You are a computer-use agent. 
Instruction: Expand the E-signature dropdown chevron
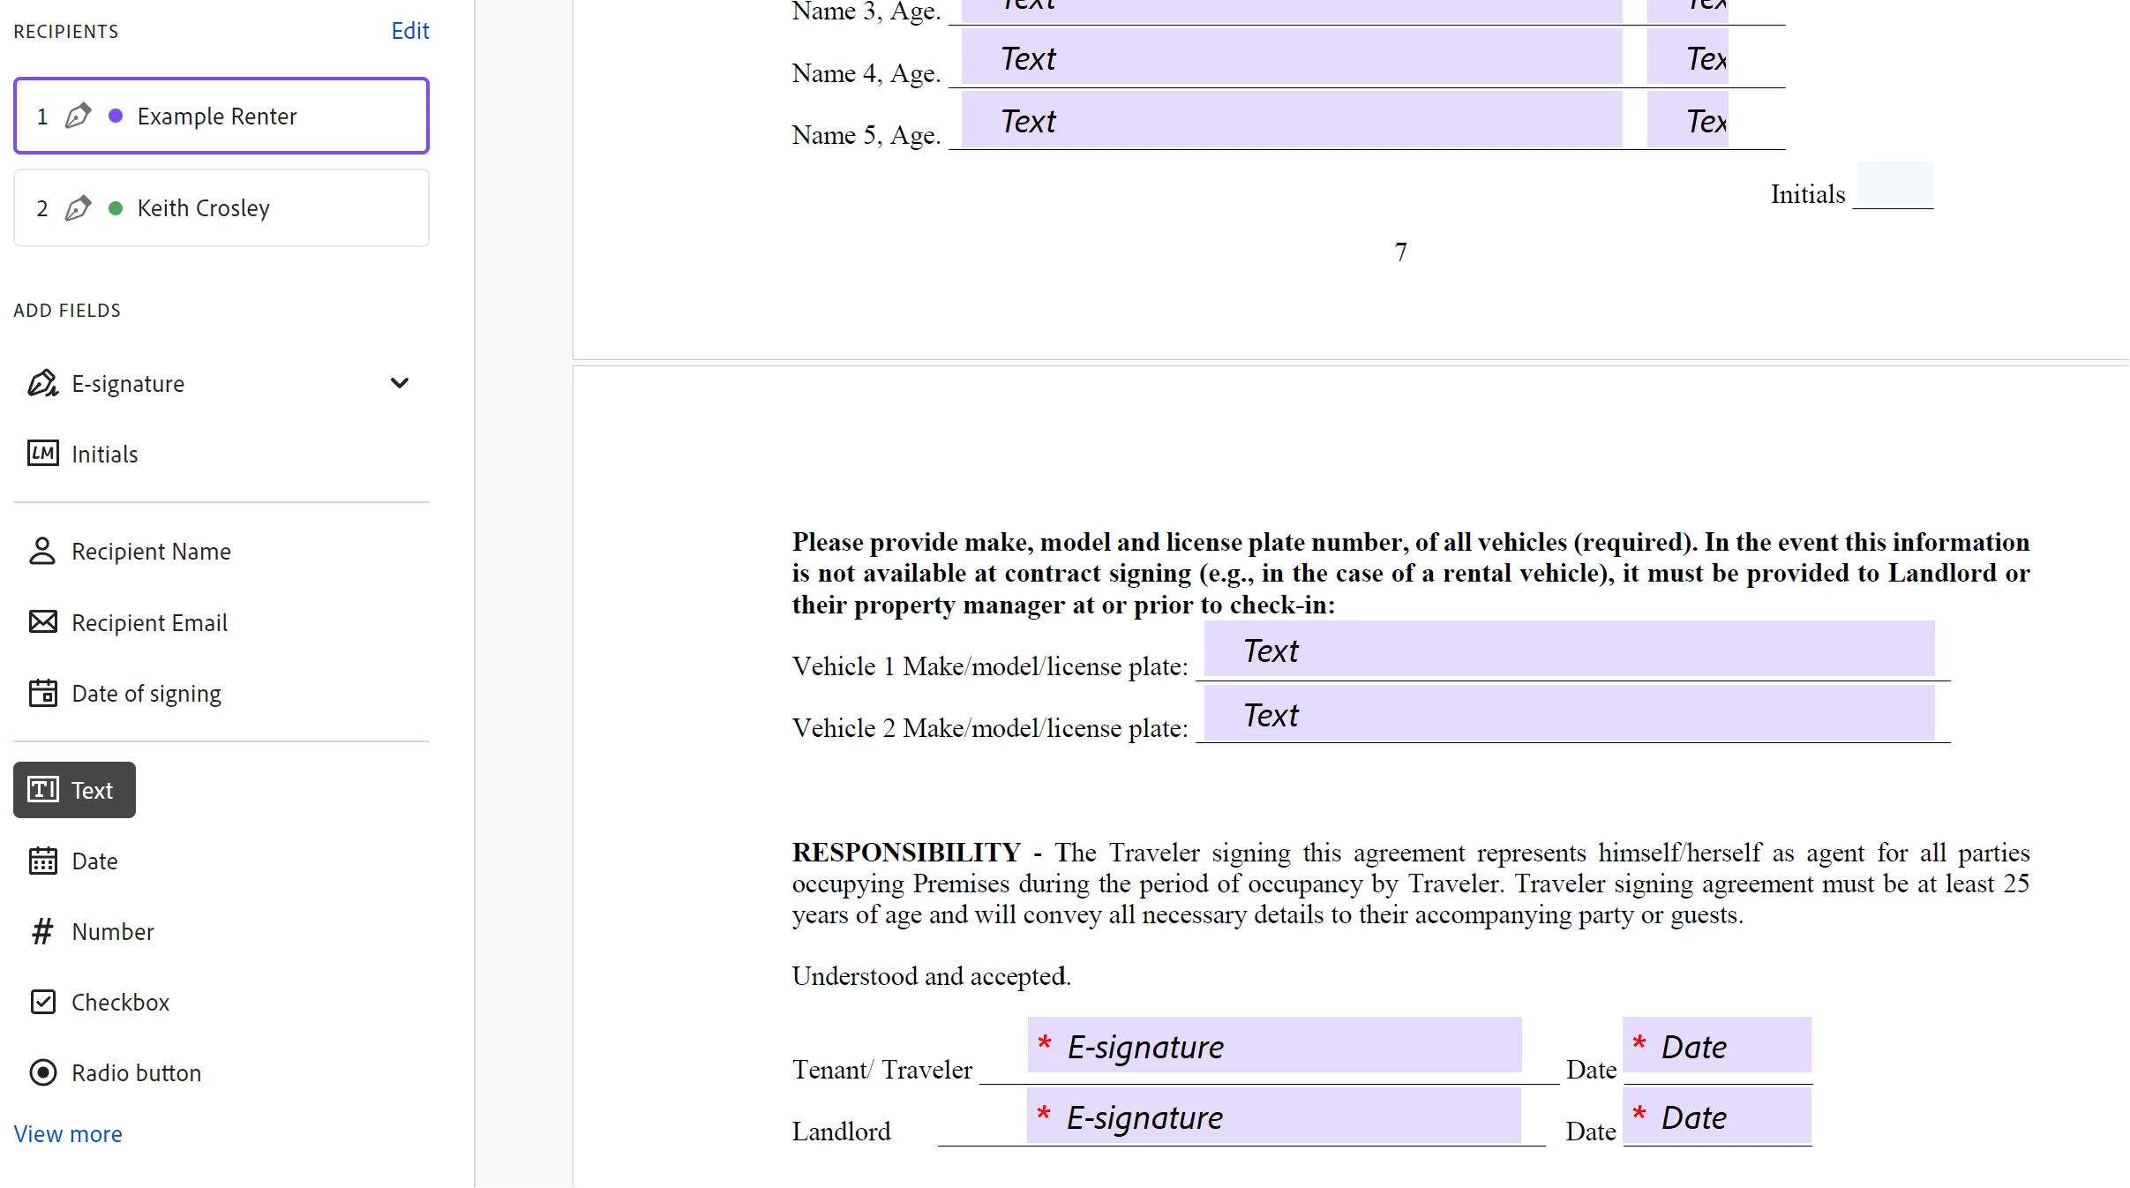pos(399,383)
